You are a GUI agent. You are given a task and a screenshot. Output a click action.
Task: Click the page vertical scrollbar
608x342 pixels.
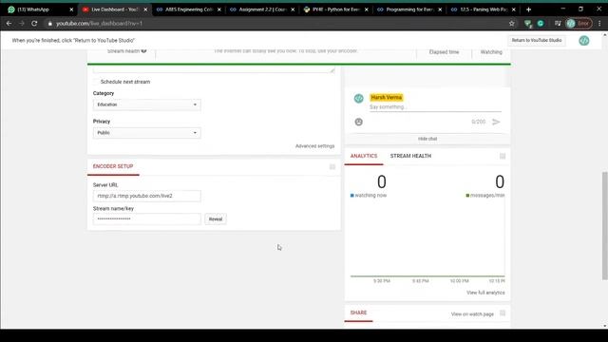pyautogui.click(x=604, y=226)
